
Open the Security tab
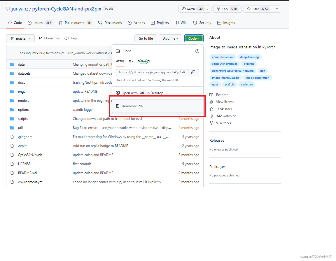click(x=202, y=23)
